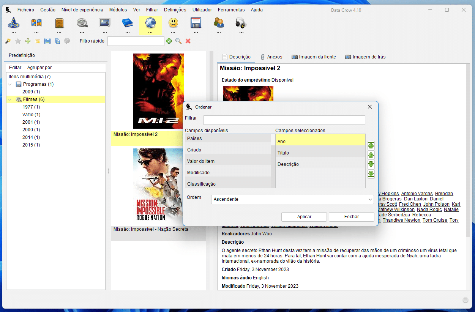475x312 pixels.
Task: Select the colorful windows module icon
Action: (36, 23)
